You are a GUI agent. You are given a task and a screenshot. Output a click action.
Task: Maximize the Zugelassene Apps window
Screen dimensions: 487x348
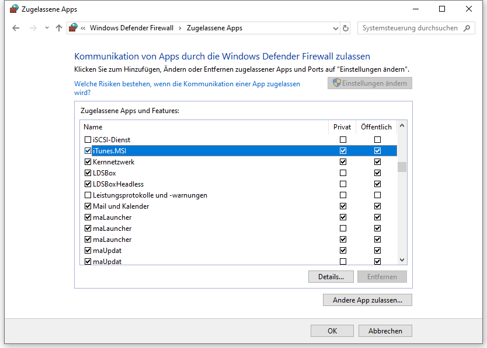[442, 9]
